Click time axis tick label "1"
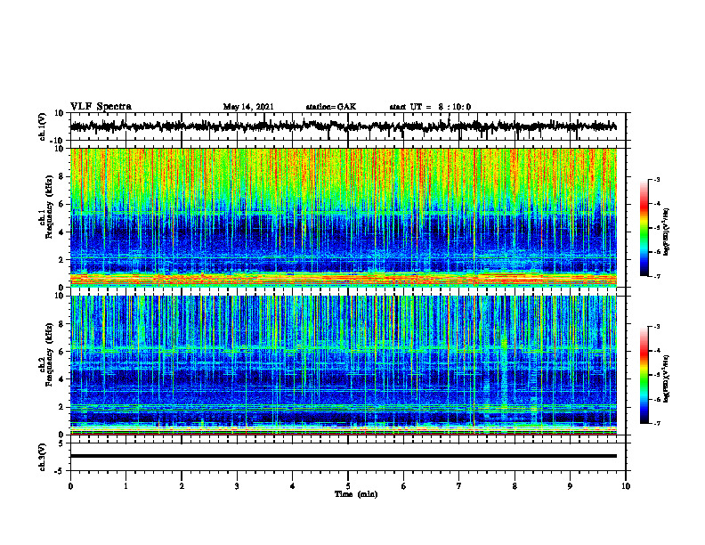 coord(126,486)
